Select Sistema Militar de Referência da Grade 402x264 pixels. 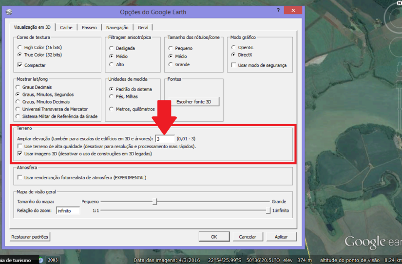coord(57,116)
